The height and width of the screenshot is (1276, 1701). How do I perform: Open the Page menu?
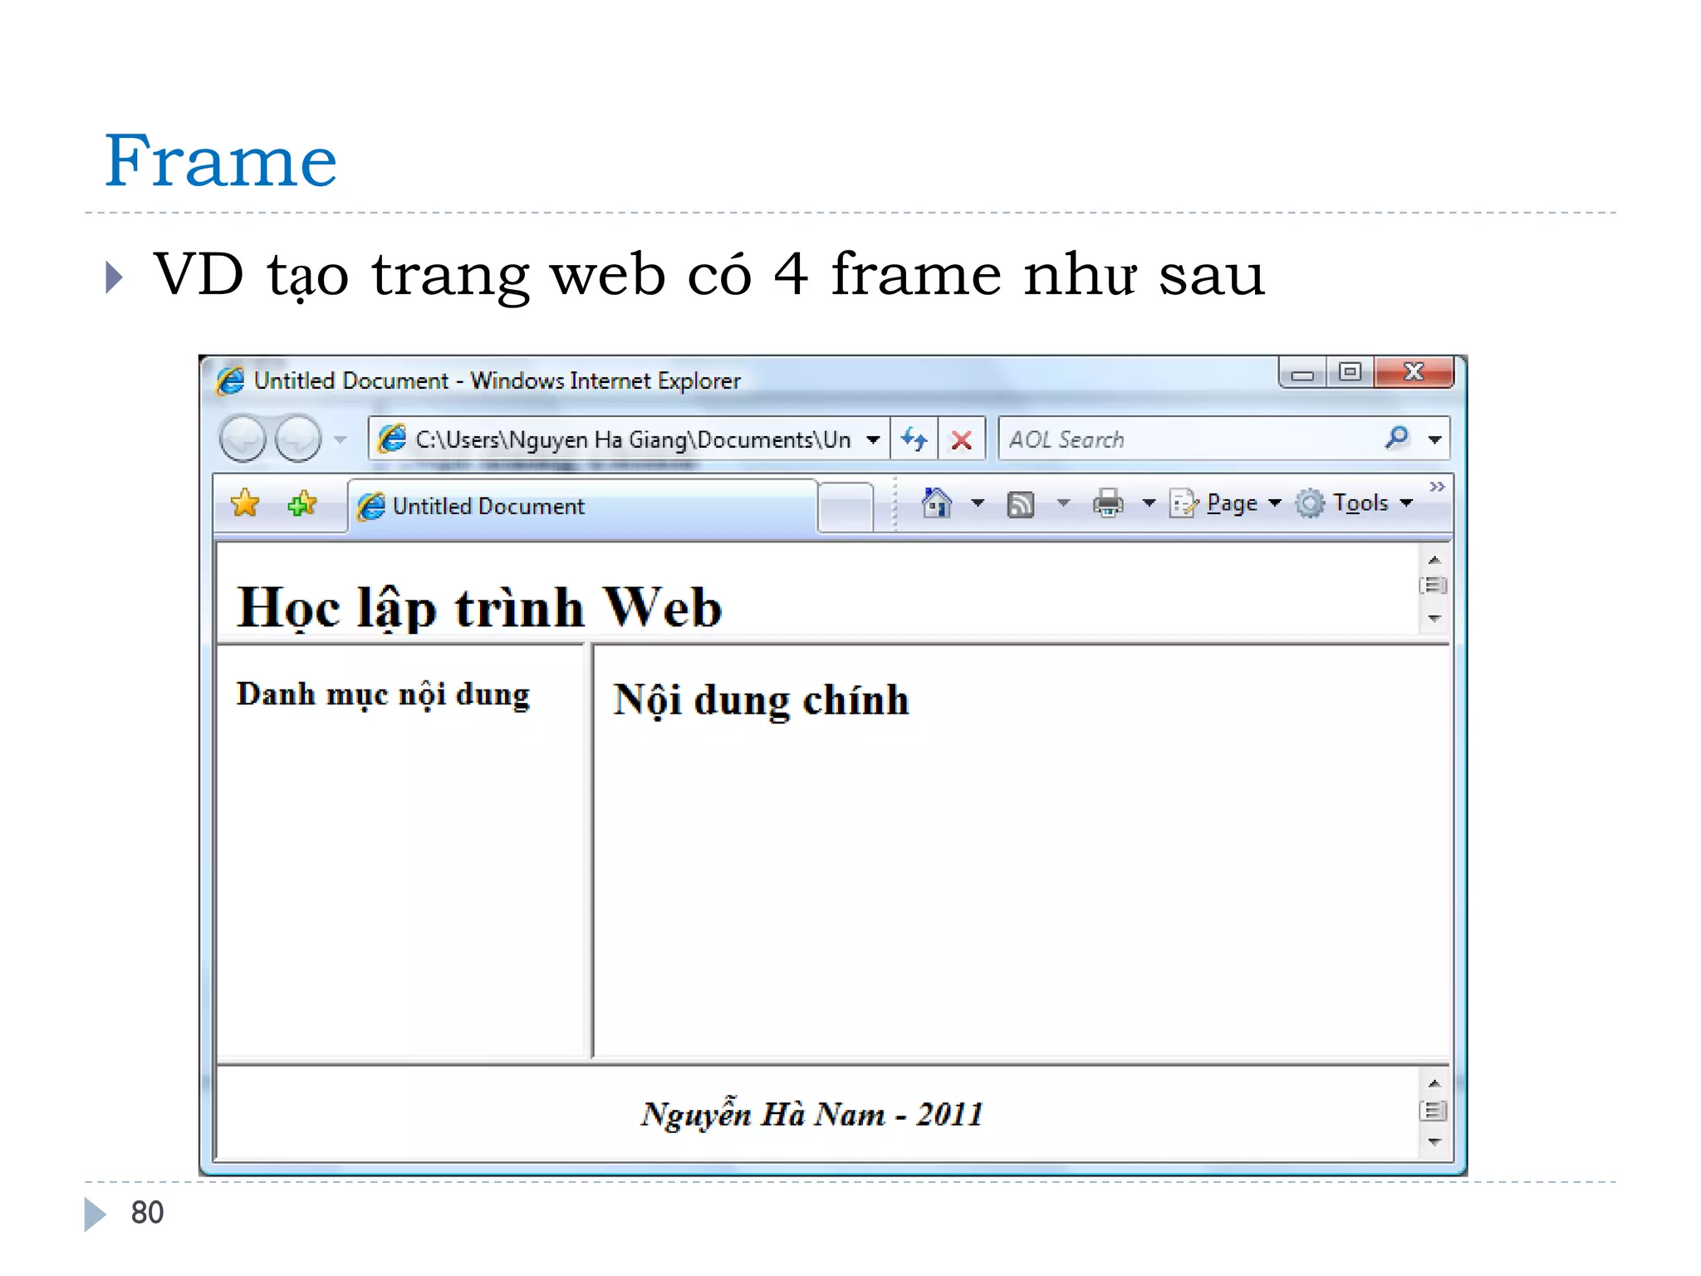point(1226,503)
